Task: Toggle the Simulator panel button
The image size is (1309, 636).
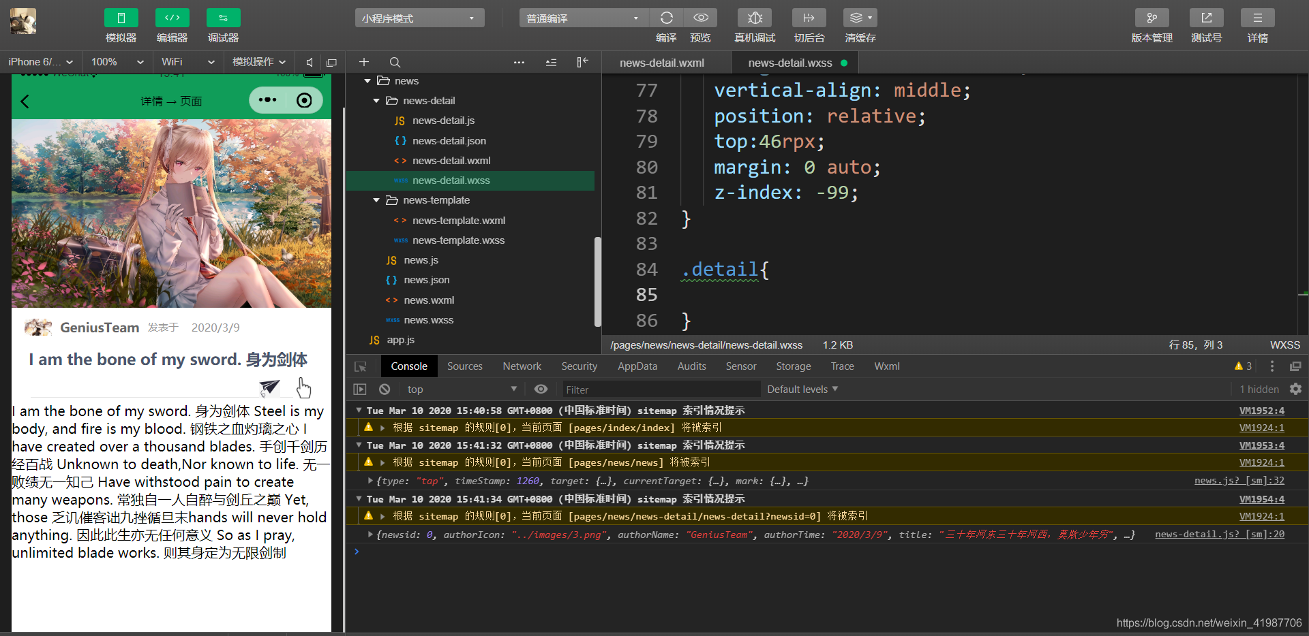Action: [121, 18]
